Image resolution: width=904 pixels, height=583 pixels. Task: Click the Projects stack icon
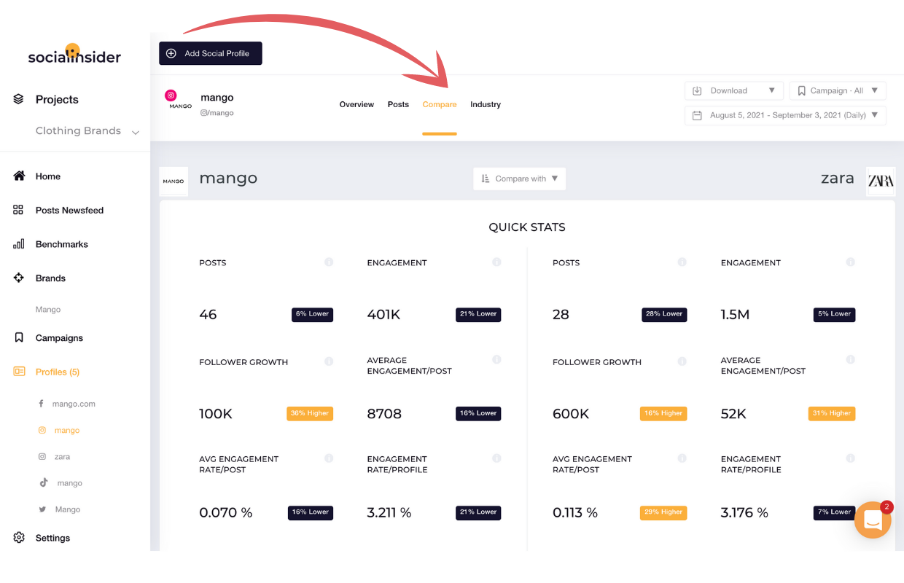(19, 99)
